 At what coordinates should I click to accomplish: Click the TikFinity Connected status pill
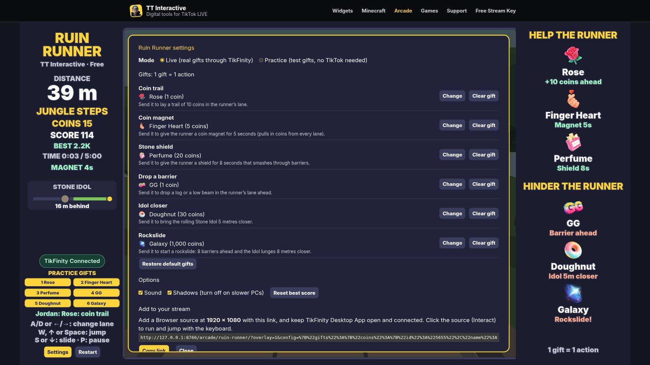(72, 261)
